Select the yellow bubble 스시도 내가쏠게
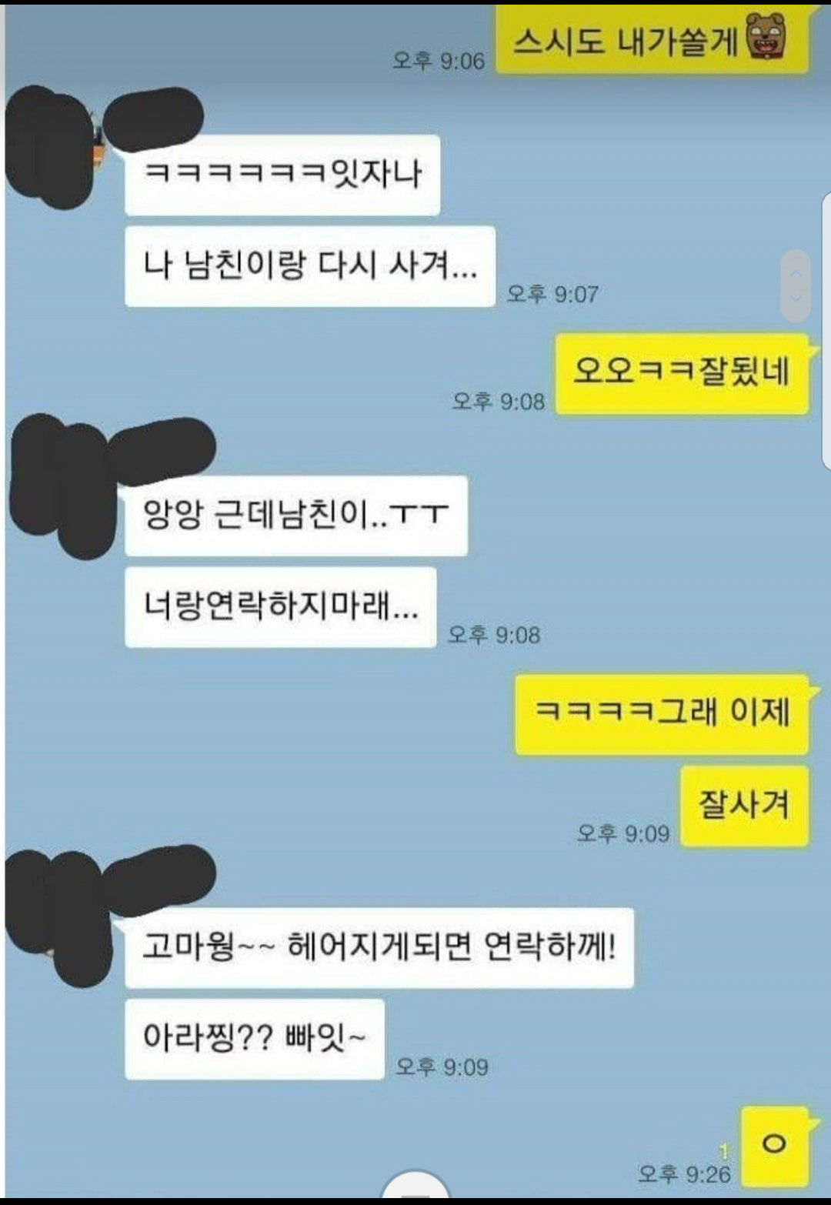Screen dimensions: 831x1205 click(652, 39)
